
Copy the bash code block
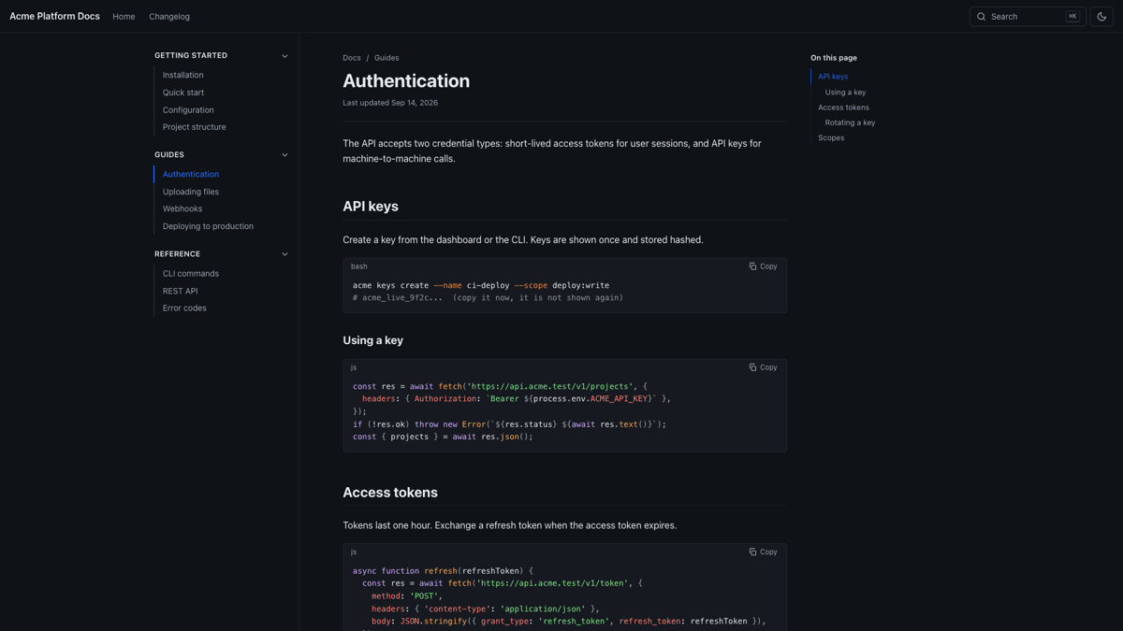pyautogui.click(x=763, y=266)
